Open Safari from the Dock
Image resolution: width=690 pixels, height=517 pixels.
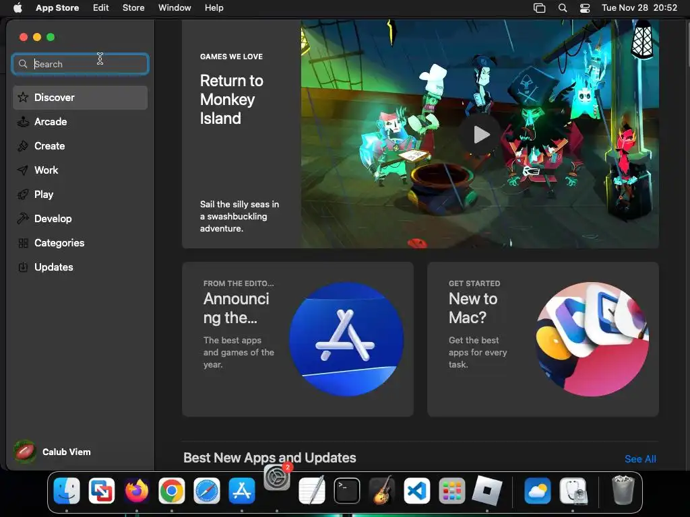coord(207,491)
